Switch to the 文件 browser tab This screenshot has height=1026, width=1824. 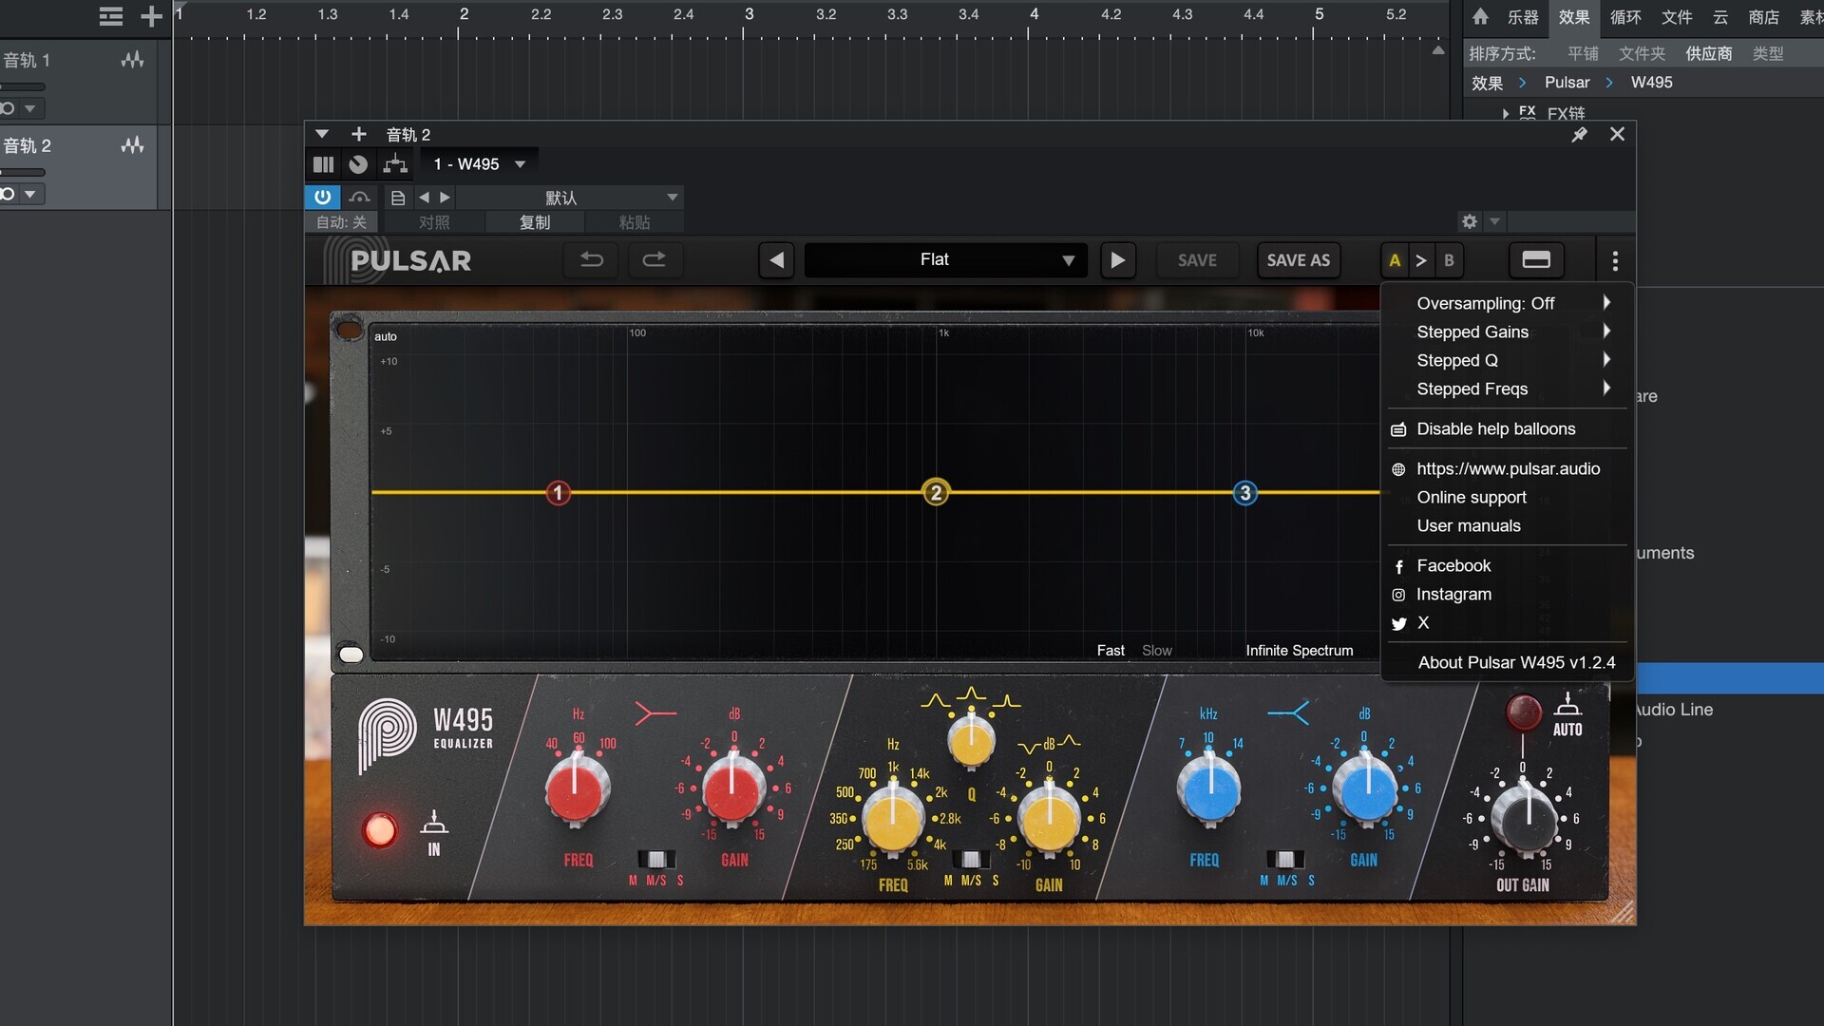[1677, 17]
